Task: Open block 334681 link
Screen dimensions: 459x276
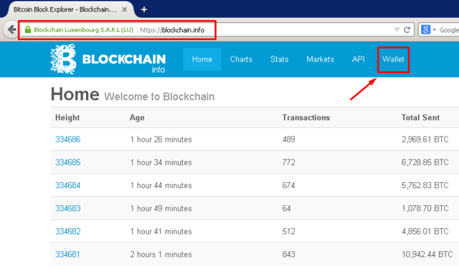Action: (67, 255)
